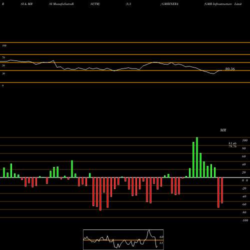Click the "50" level label on the RSI axis
This screenshot has height=250, width=250.
3,65
